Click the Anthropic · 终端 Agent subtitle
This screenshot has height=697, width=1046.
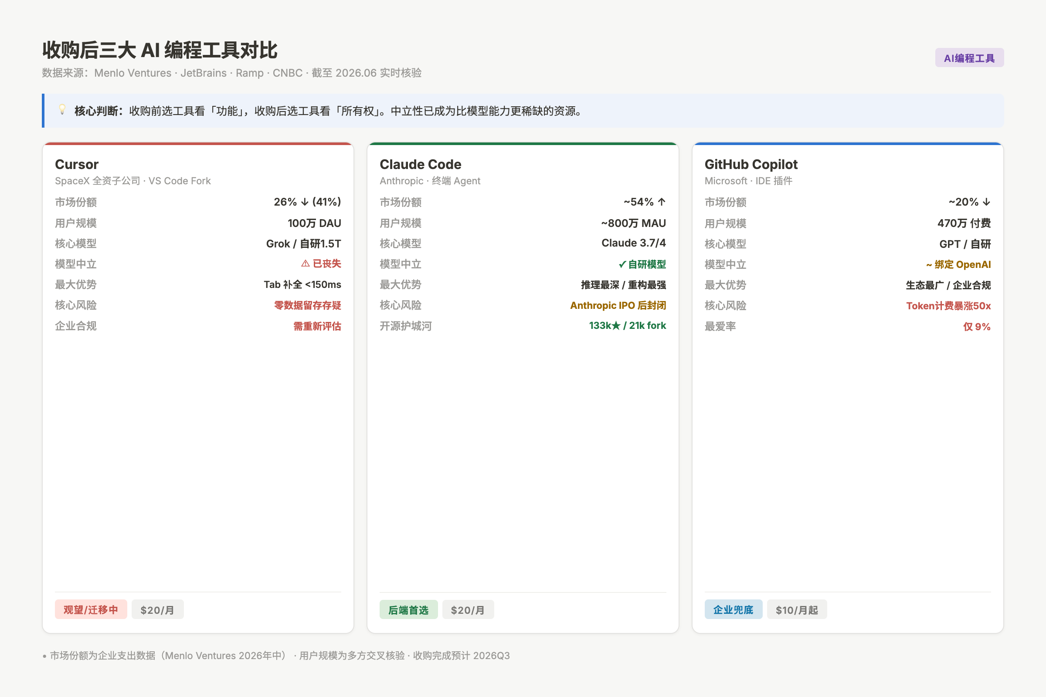[430, 181]
